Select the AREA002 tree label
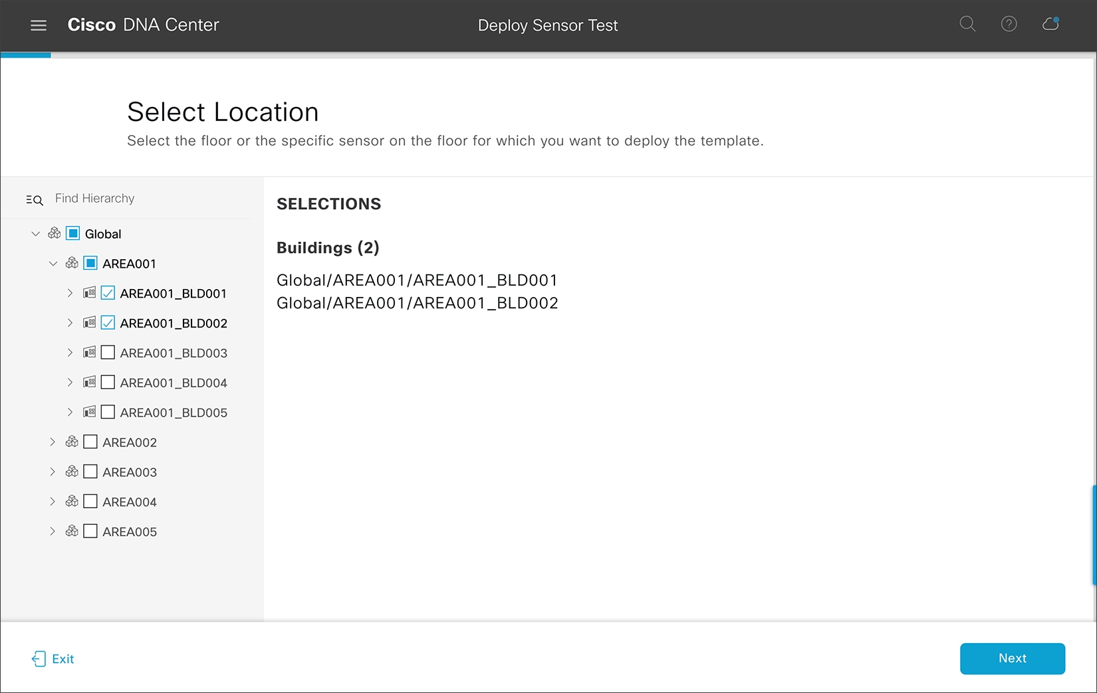The height and width of the screenshot is (693, 1097). [130, 443]
